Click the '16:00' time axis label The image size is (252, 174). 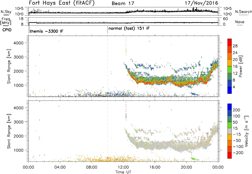(155, 167)
